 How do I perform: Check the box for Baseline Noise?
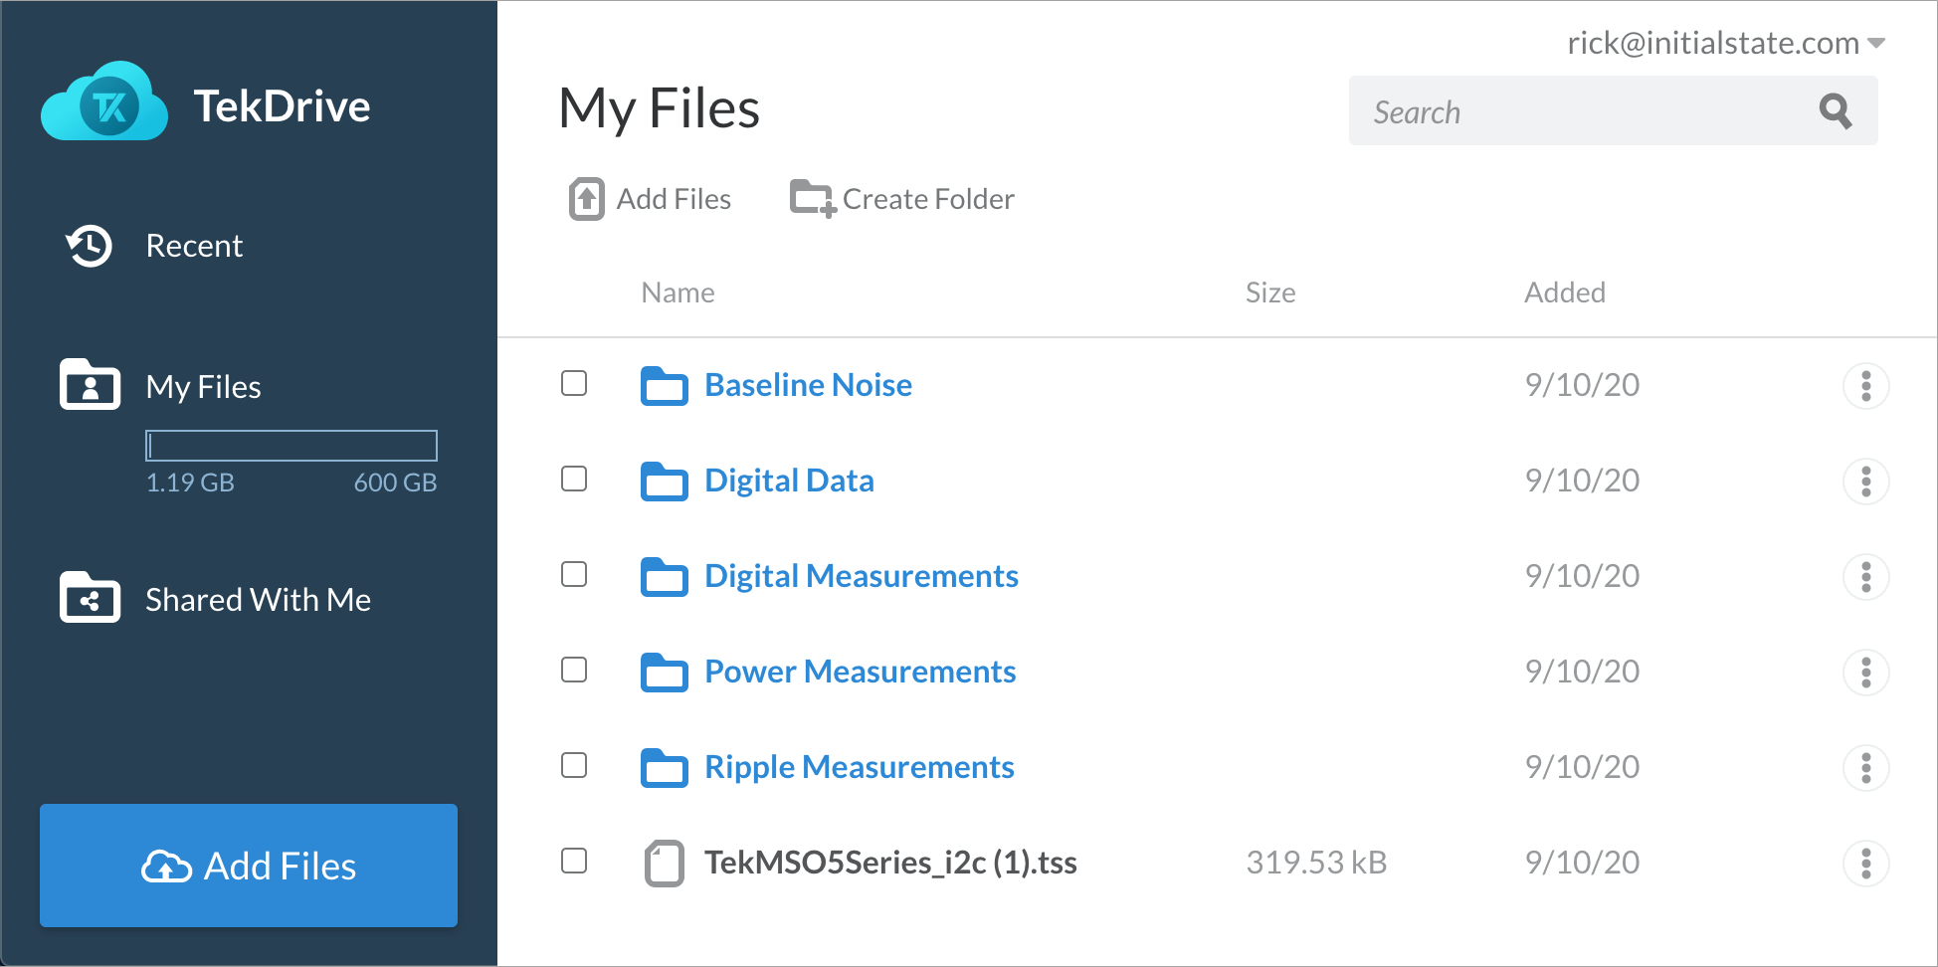pyautogui.click(x=574, y=384)
